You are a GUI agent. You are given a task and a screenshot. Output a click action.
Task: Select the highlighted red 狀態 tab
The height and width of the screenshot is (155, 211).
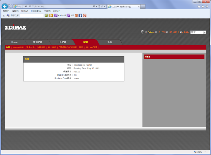point(86,42)
